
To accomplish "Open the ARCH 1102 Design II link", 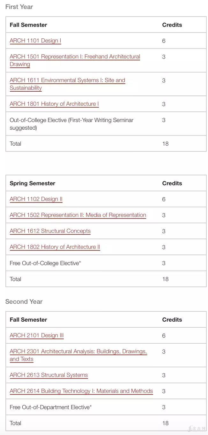I will click(36, 199).
